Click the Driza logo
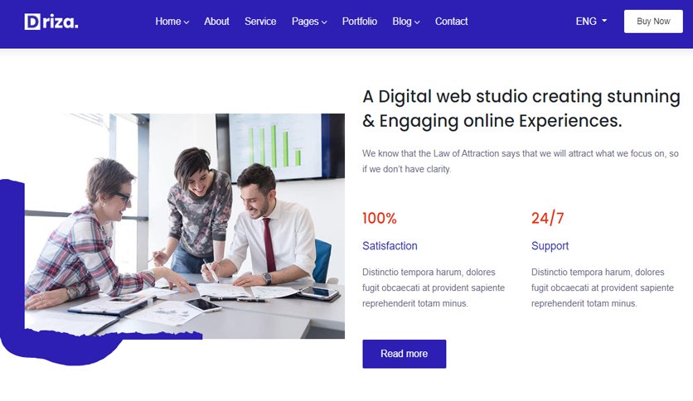 coord(51,22)
